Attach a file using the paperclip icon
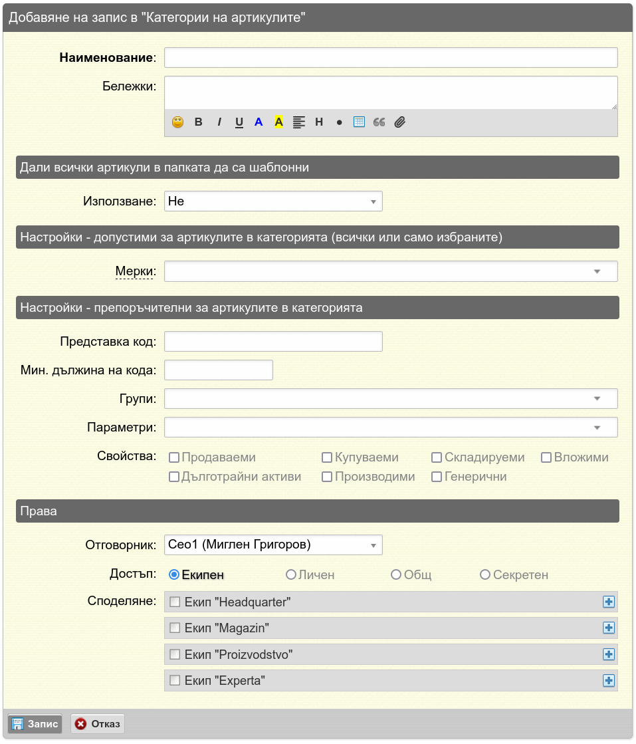The height and width of the screenshot is (744, 636). tap(400, 122)
